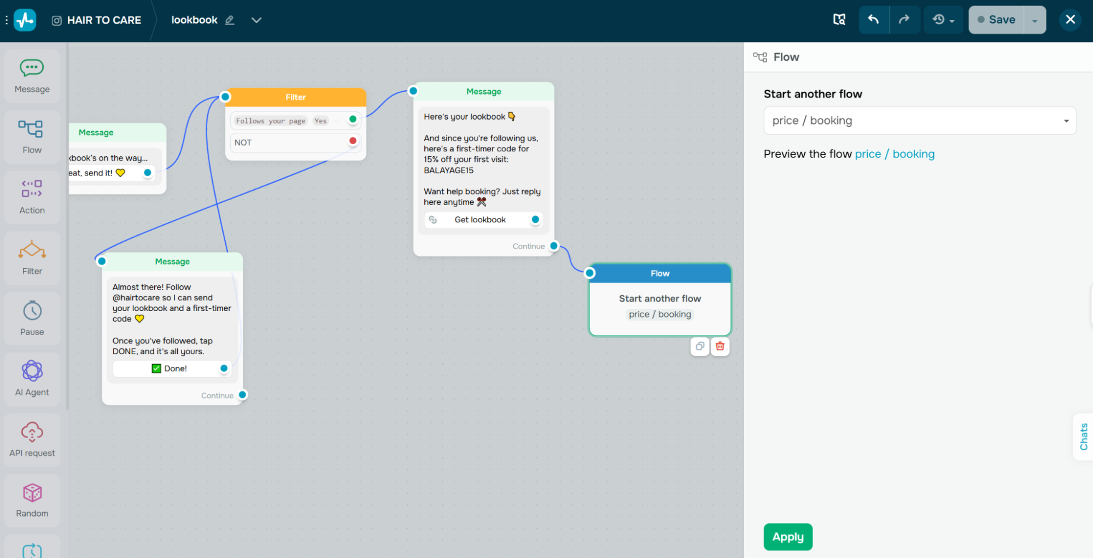Click the Apply button

[788, 537]
